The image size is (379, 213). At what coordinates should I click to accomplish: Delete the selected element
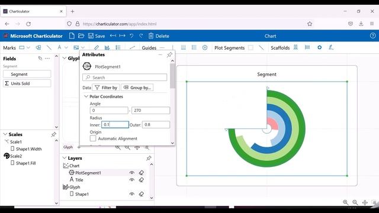159,36
